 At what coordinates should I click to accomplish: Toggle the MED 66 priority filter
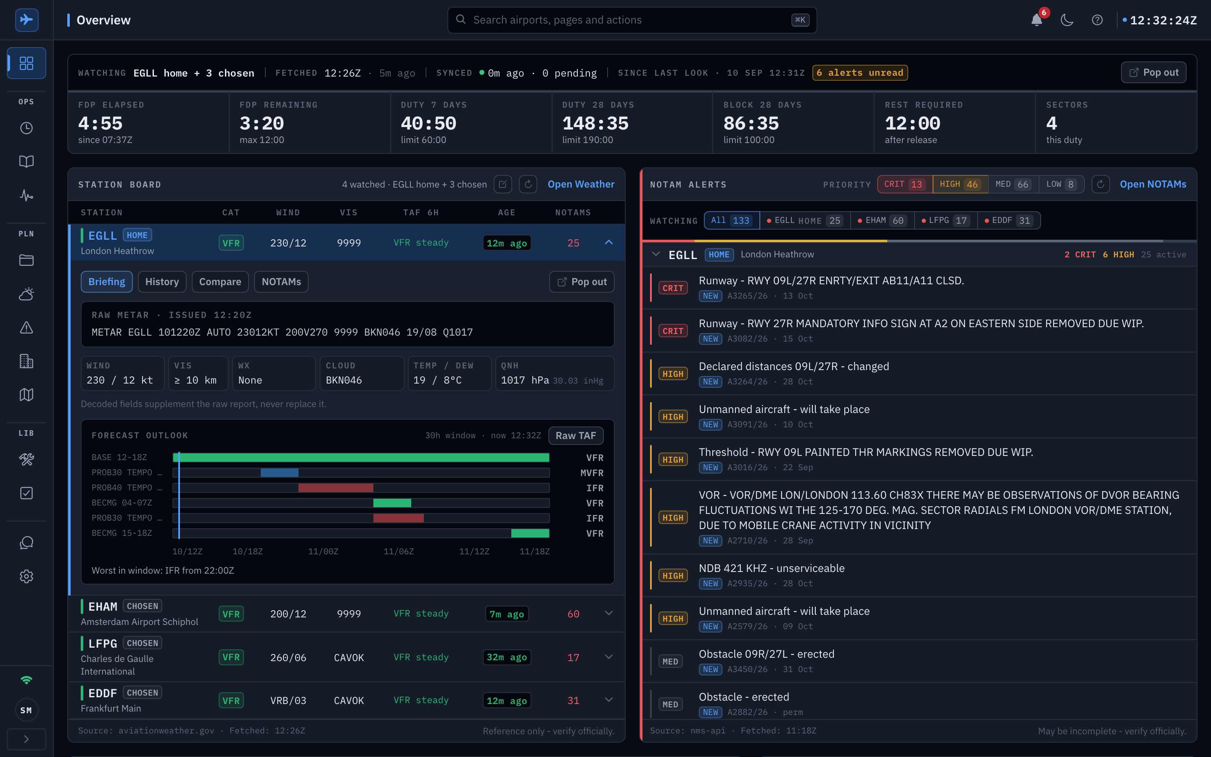tap(1013, 184)
